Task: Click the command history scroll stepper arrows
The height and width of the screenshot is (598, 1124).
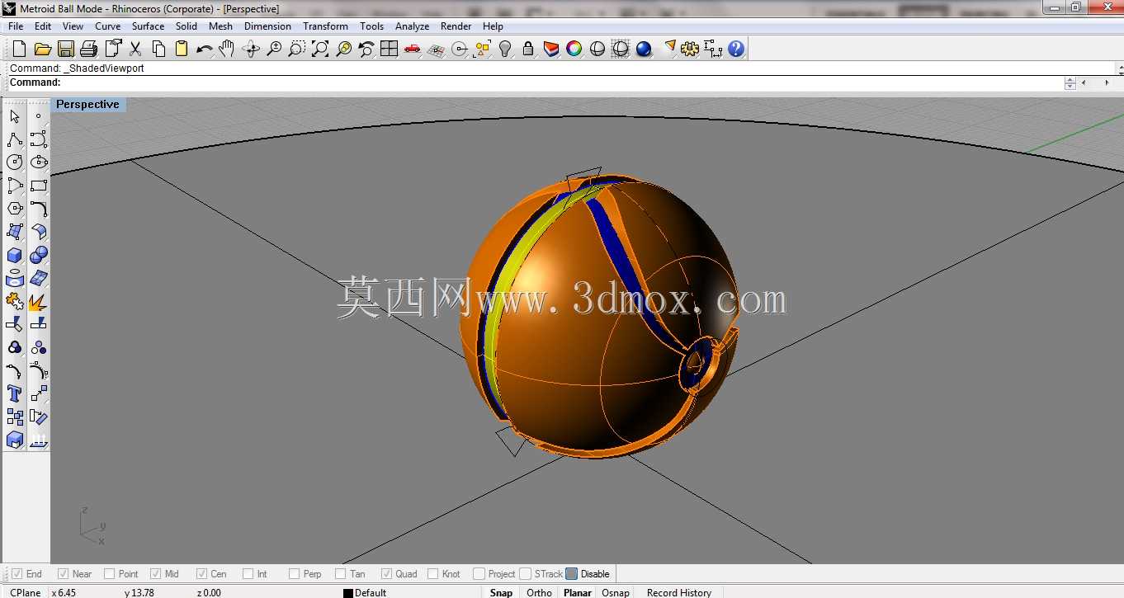Action: [1070, 82]
